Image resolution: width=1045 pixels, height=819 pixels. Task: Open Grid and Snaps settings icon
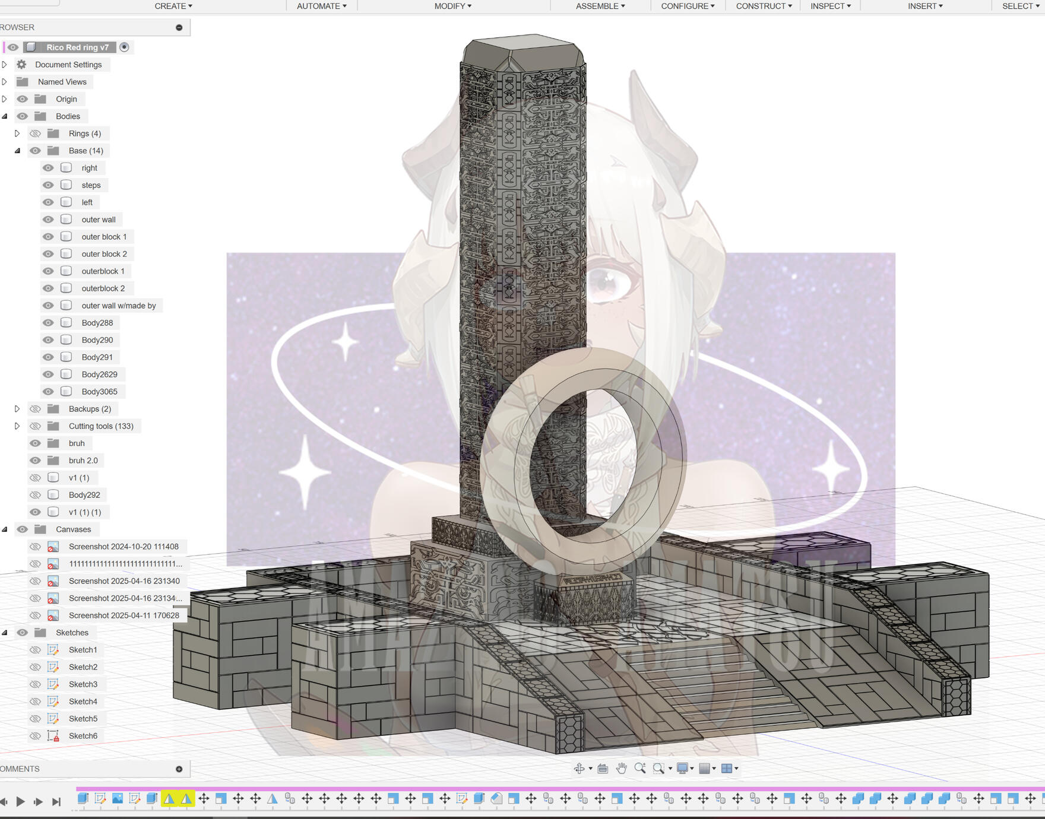(705, 769)
